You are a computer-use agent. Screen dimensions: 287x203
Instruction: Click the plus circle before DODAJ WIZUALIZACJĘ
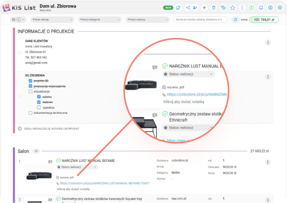coord(20,129)
